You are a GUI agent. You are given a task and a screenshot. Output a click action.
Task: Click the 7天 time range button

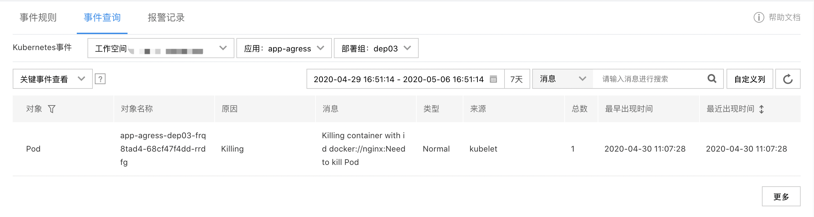tap(517, 79)
